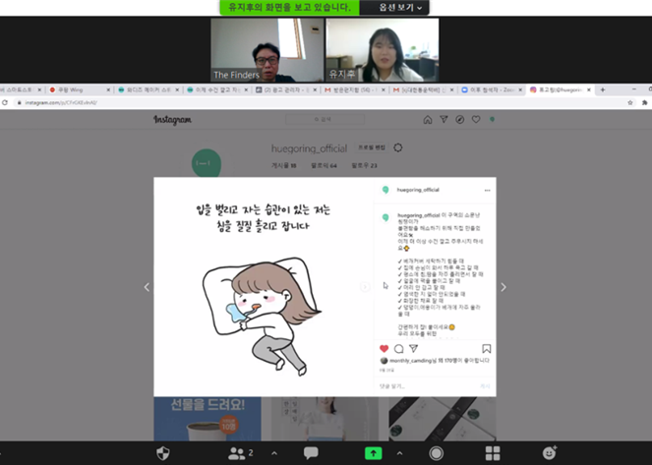Click huegoring_official username in post header
This screenshot has height=465, width=652.
point(418,190)
